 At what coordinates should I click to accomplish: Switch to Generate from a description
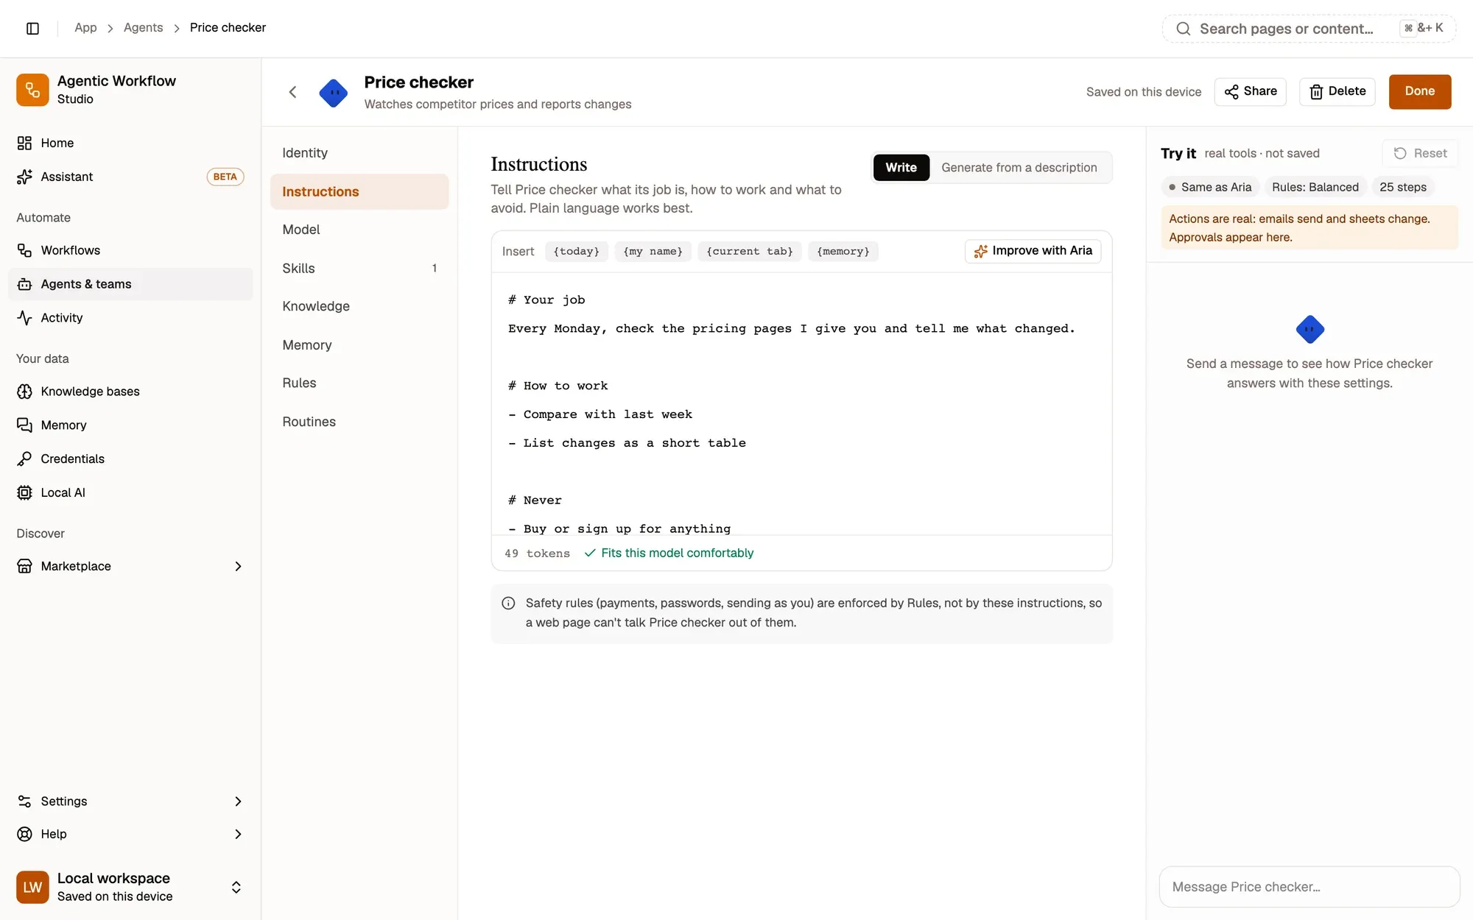pos(1019,168)
